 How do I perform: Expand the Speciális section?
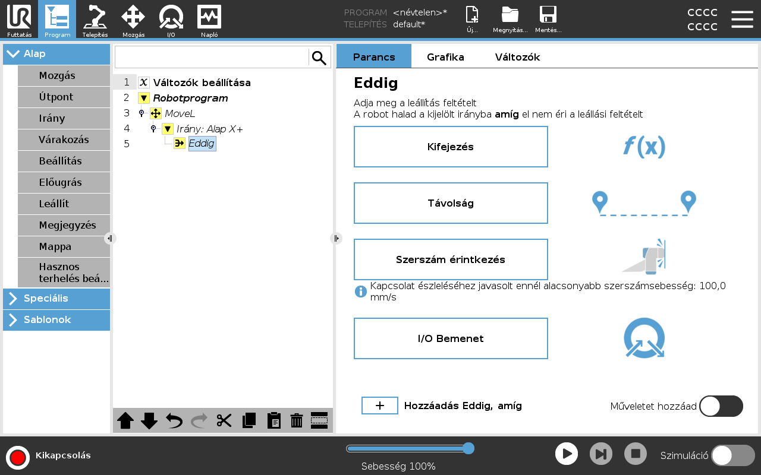pos(56,298)
